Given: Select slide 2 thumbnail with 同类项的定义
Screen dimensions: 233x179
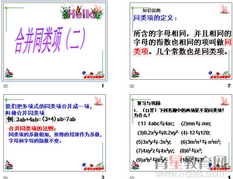Looking at the screenshot, I should click(181, 41).
